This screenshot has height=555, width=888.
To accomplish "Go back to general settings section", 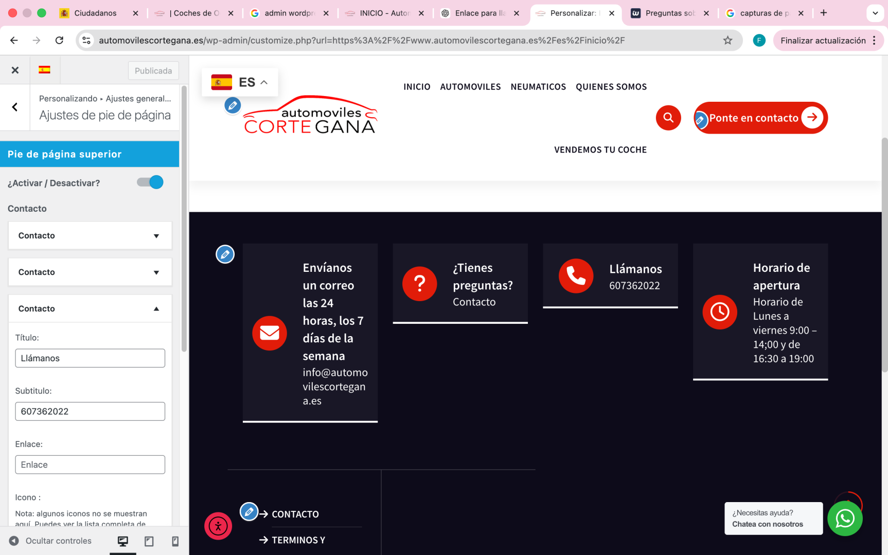I will 15,107.
